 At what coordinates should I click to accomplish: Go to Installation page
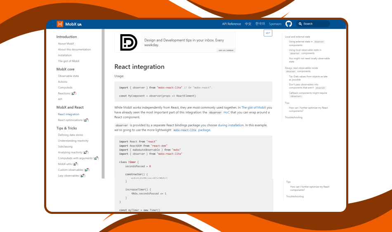coord(65,55)
